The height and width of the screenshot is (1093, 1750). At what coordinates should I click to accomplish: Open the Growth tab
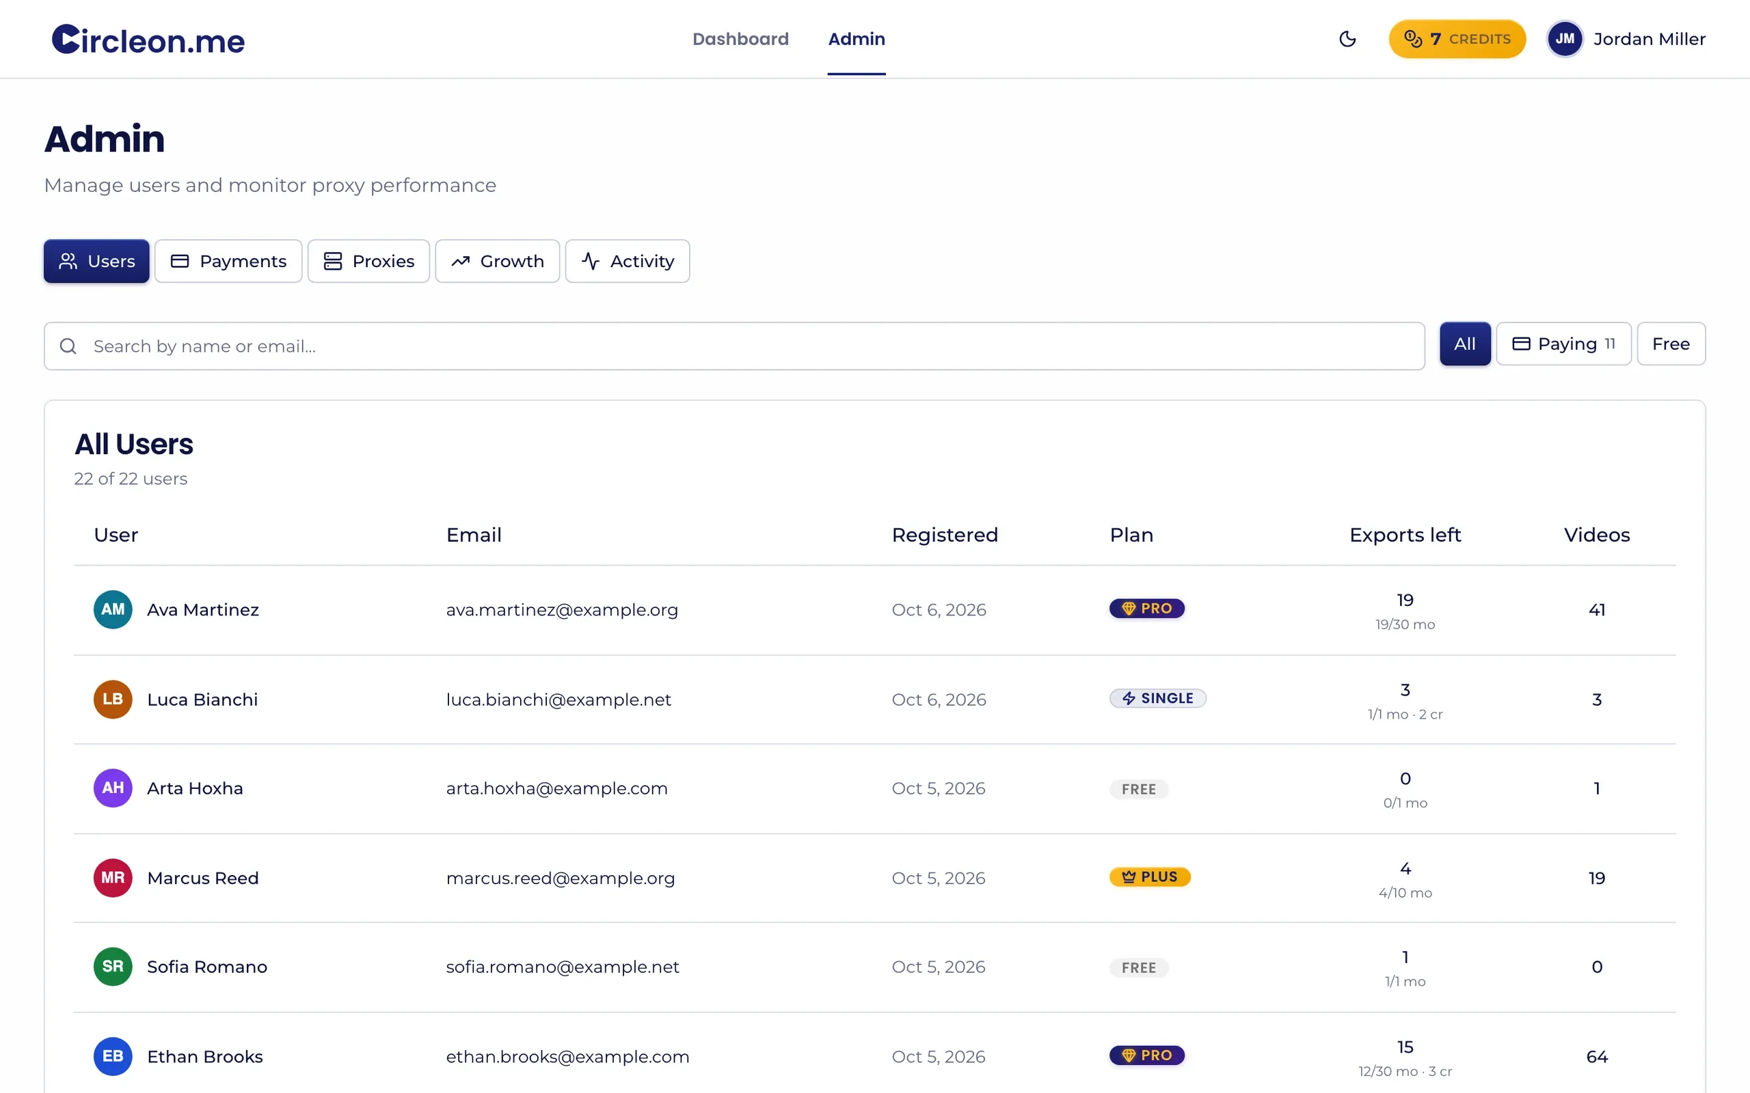coord(498,261)
